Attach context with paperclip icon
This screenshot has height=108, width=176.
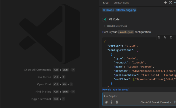tap(112, 102)
